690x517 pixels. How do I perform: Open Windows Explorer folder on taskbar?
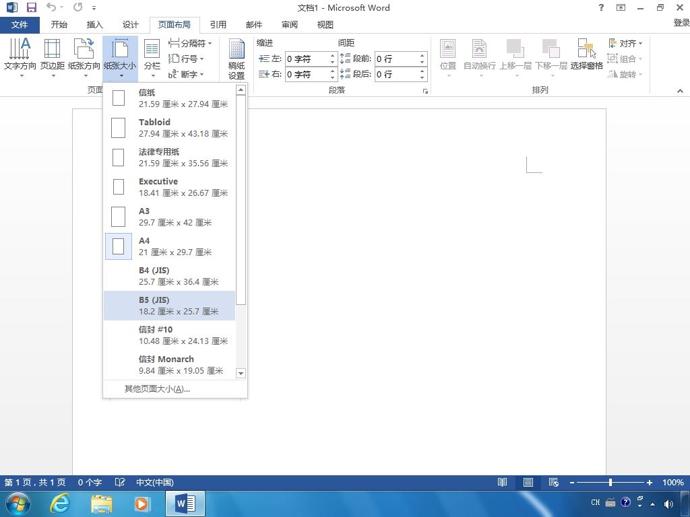[102, 504]
